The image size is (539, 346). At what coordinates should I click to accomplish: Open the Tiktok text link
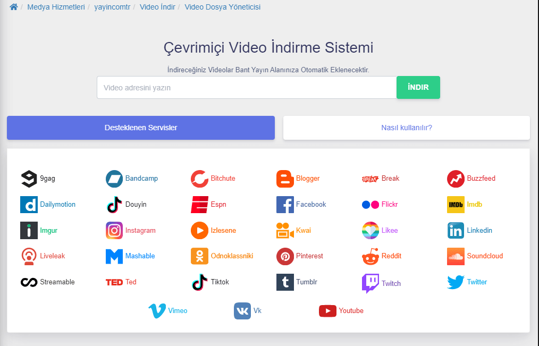pos(220,282)
